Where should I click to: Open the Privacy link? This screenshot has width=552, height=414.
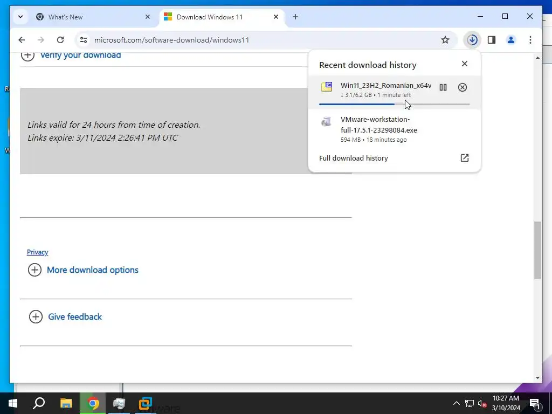pyautogui.click(x=37, y=252)
